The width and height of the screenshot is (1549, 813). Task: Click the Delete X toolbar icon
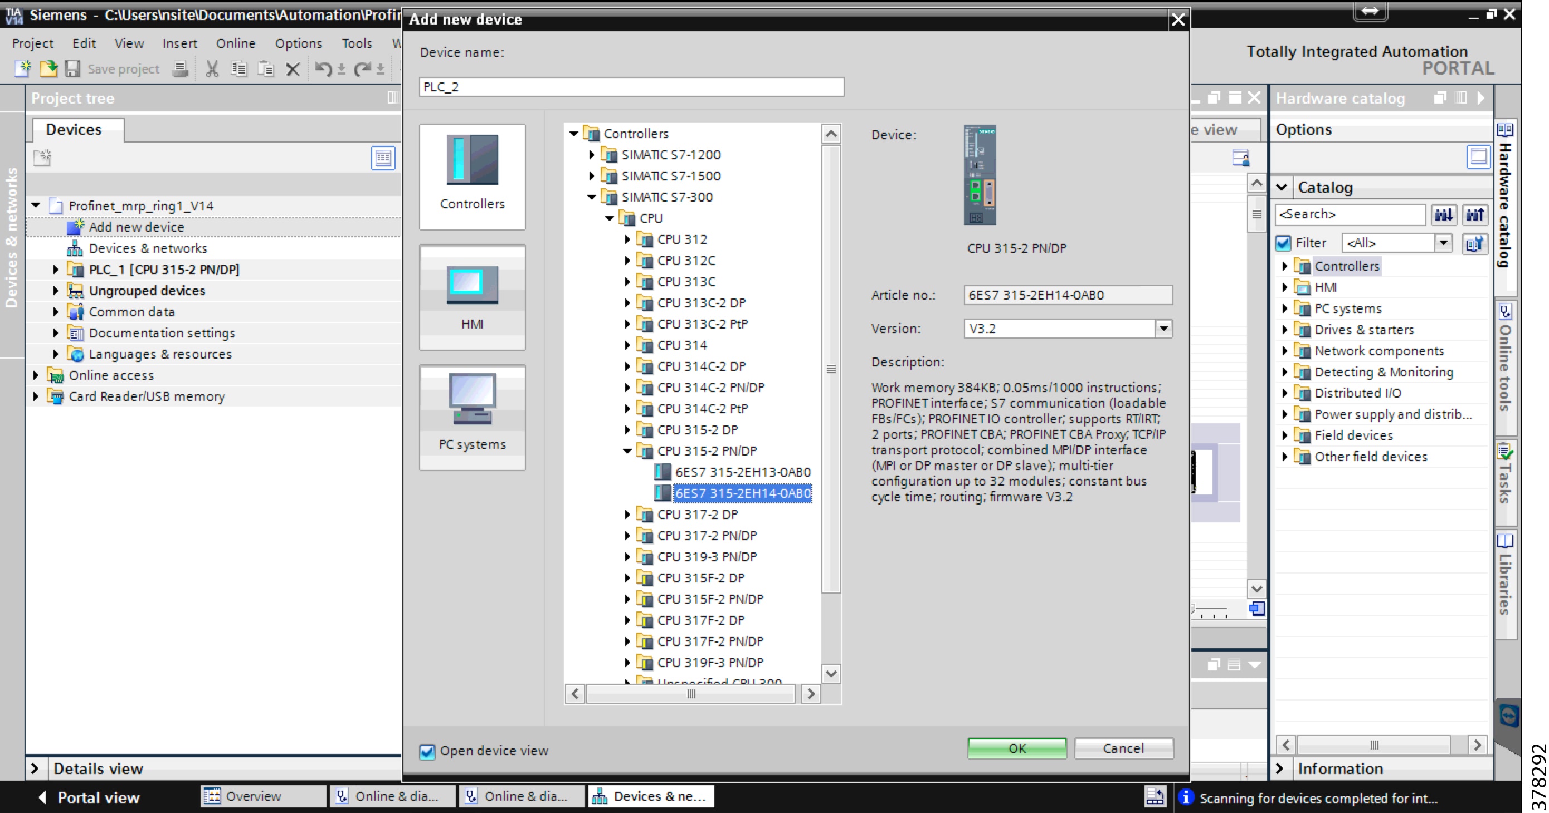pyautogui.click(x=293, y=69)
